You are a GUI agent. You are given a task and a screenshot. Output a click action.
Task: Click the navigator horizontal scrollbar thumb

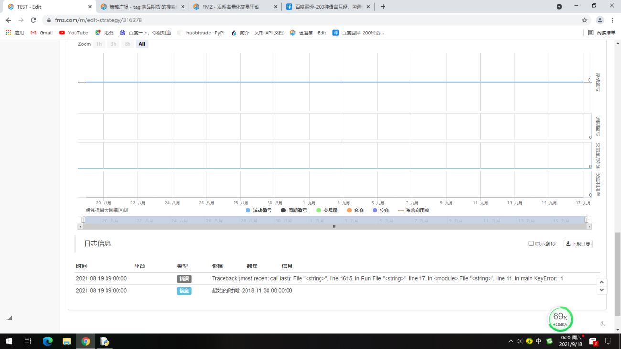tap(335, 227)
